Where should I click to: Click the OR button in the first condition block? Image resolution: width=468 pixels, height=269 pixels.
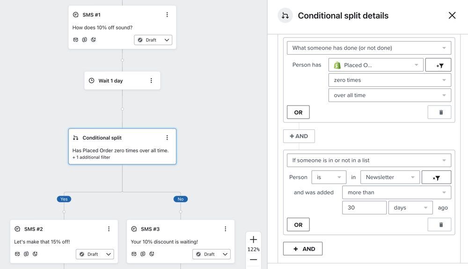tap(298, 112)
